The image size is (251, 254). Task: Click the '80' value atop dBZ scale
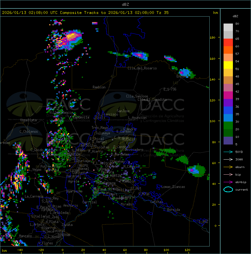tap(237, 24)
